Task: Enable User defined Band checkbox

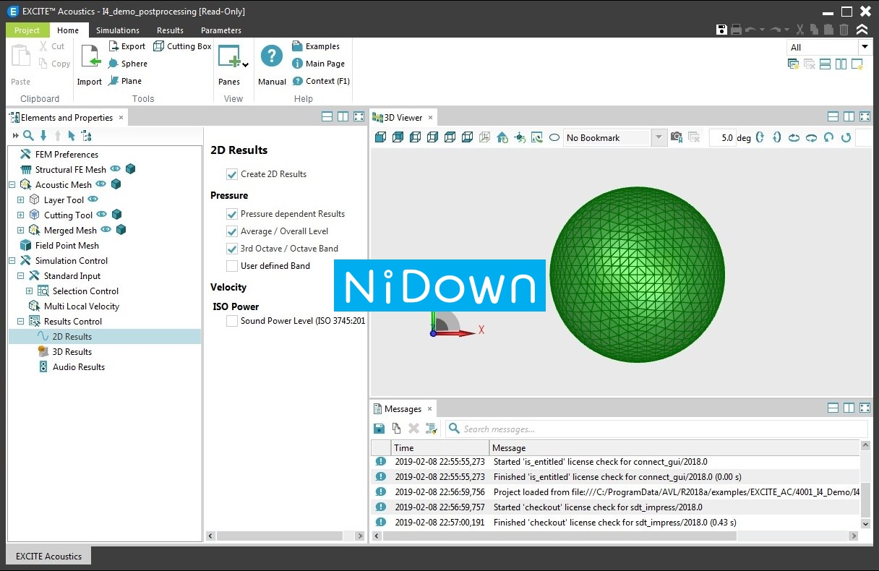Action: (232, 266)
